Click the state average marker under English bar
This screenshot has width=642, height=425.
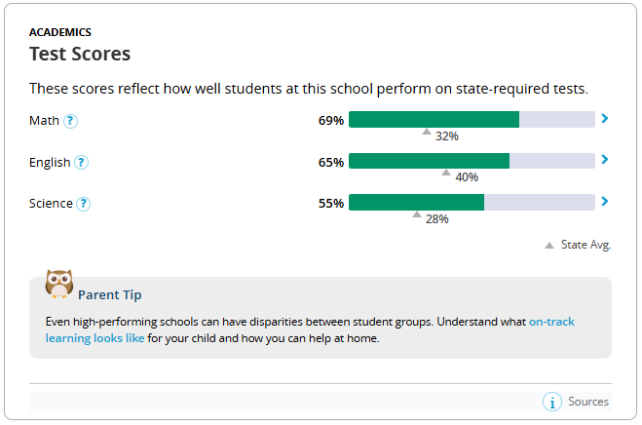[446, 173]
